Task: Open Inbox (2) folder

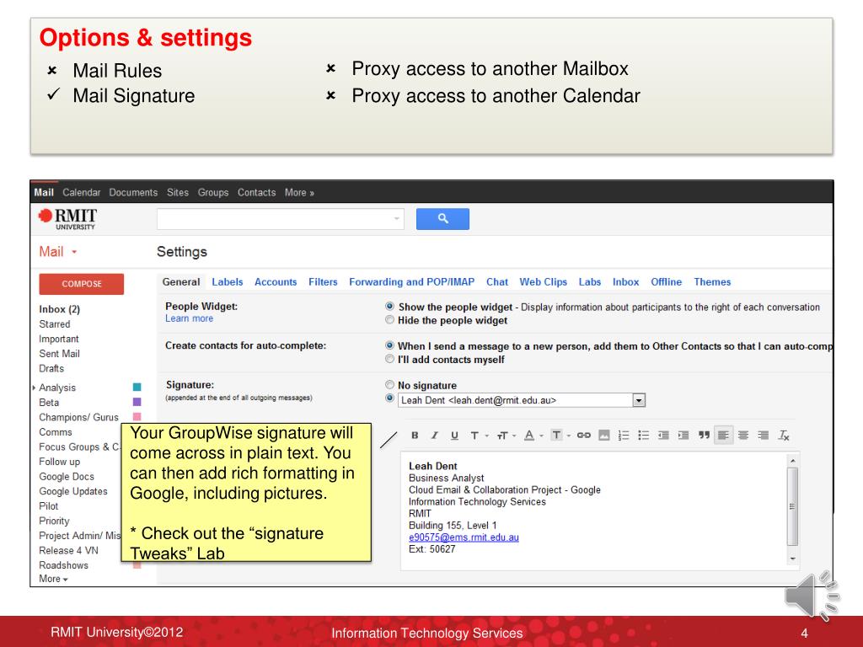Action: [60, 309]
